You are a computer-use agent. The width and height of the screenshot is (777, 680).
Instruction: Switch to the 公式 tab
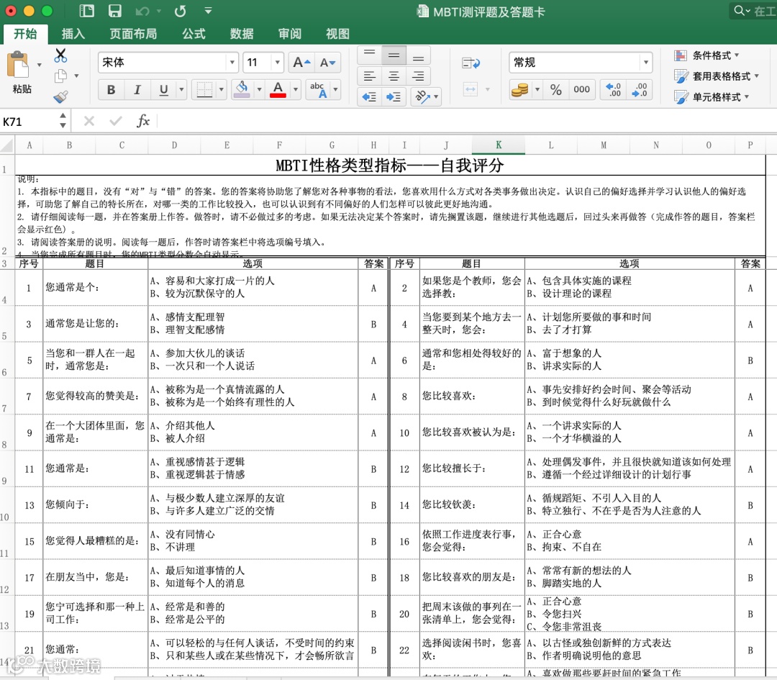(194, 34)
